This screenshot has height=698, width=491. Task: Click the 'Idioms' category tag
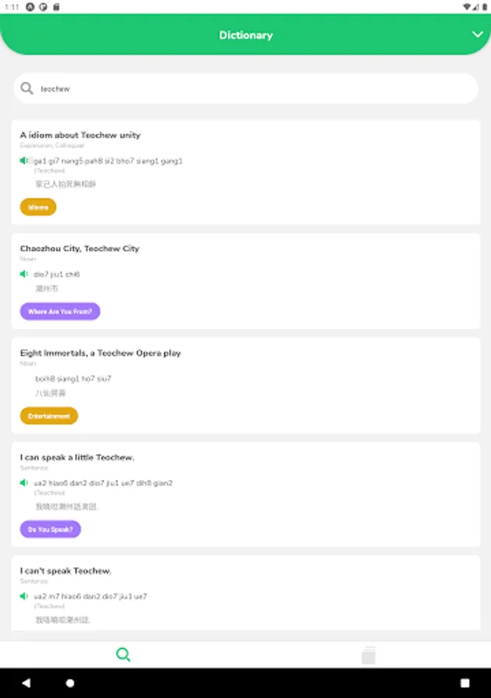tap(38, 207)
